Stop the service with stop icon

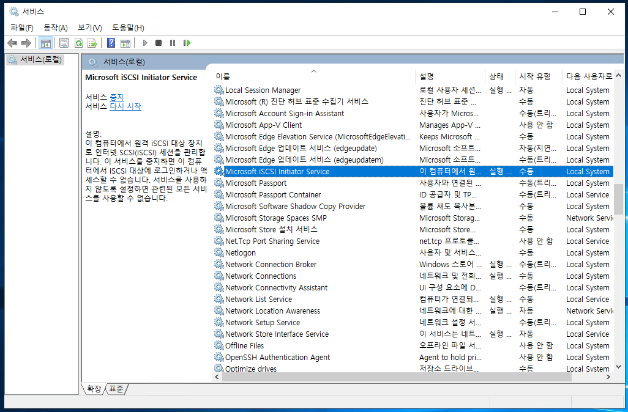click(159, 43)
